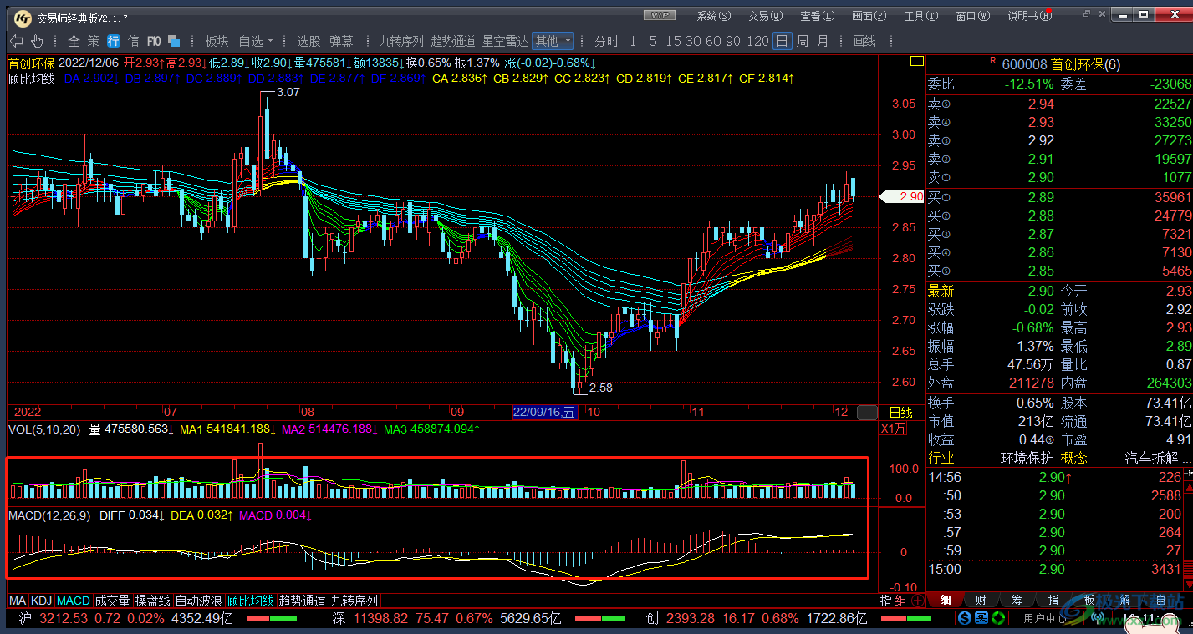Toggle the 星空雷达 toolbar indicator
Image resolution: width=1193 pixels, height=634 pixels.
point(505,41)
